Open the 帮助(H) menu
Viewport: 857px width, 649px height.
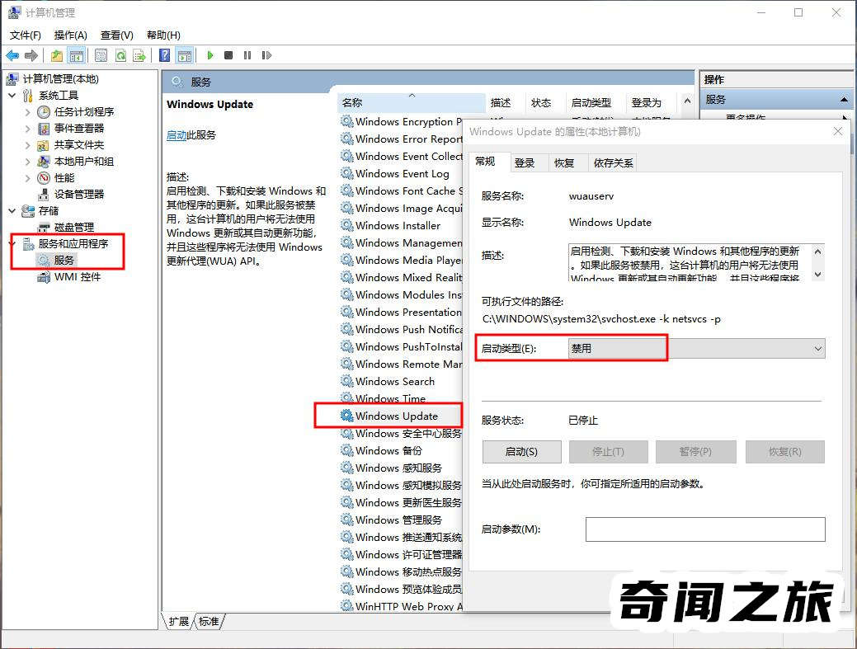pyautogui.click(x=163, y=35)
